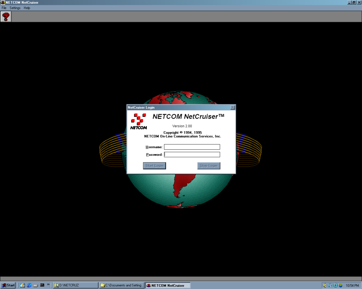Click the first Quick Launch desktop icon
362x289 pixels.
(23, 285)
